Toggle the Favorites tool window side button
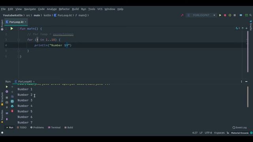Image resolution: width=253 pixels, height=142 pixels. [x=2, y=117]
